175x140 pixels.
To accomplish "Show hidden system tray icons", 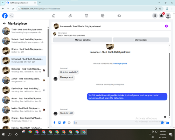I will tap(149, 134).
